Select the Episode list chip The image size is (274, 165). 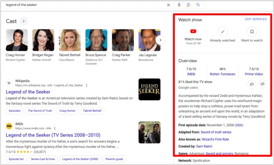coord(16,159)
